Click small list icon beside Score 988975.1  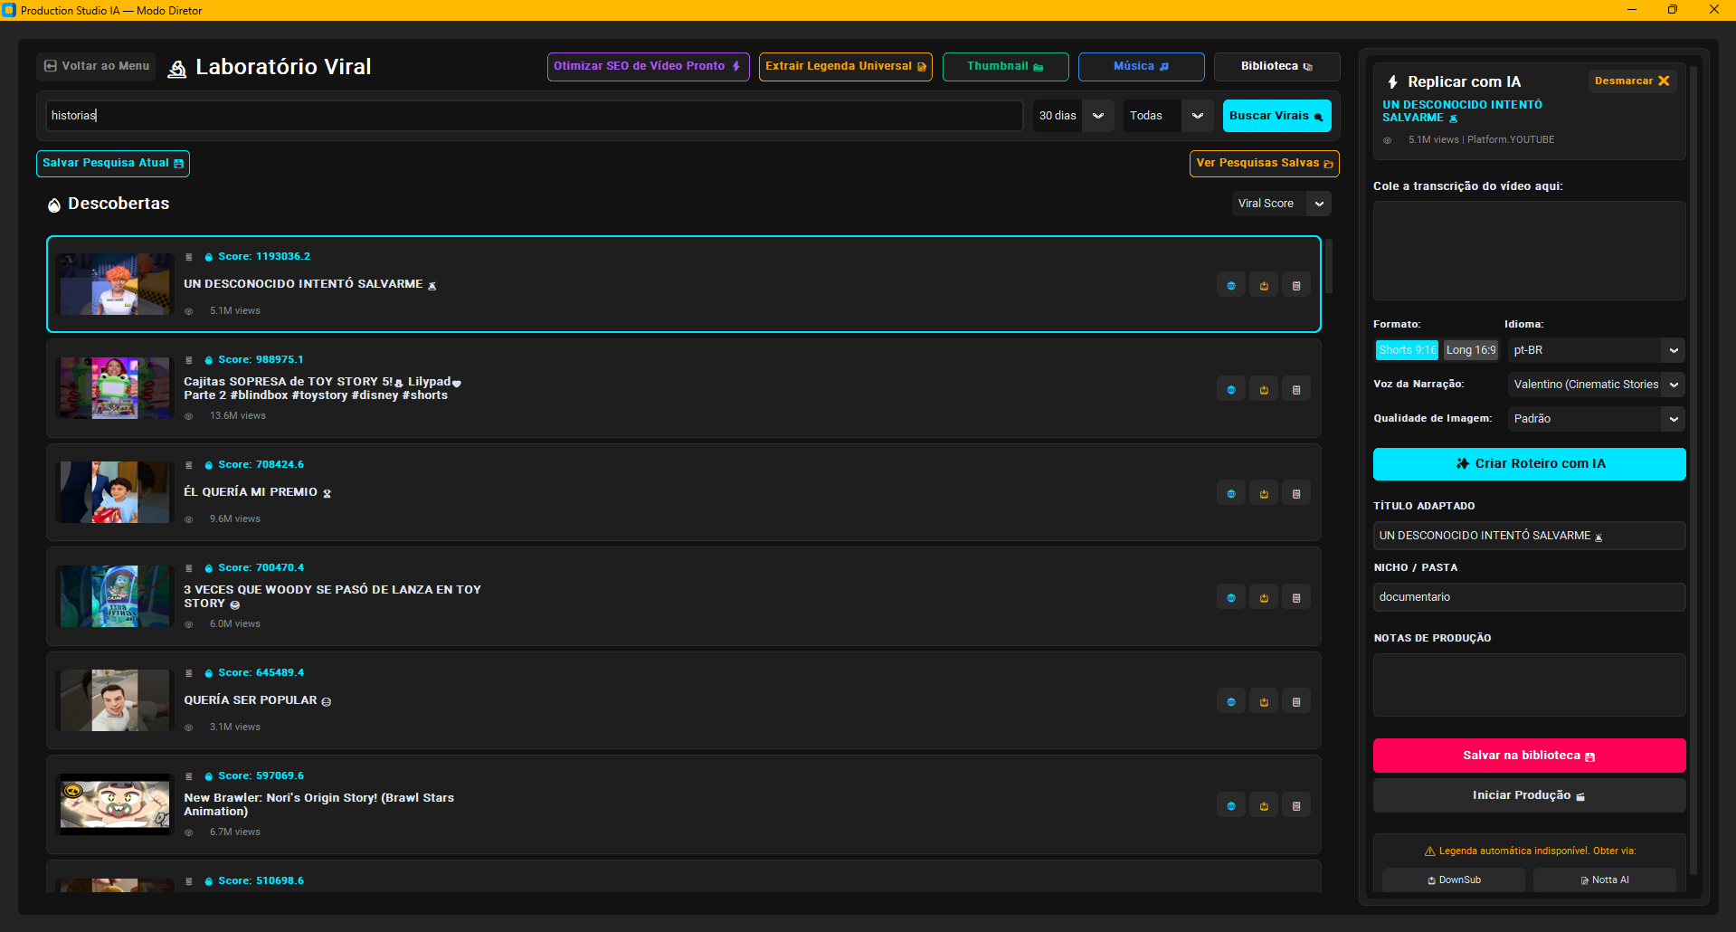point(189,360)
